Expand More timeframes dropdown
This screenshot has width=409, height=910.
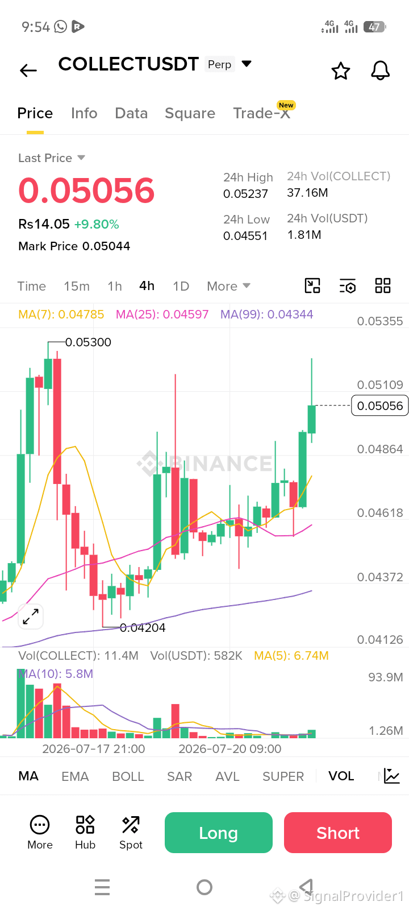pyautogui.click(x=229, y=286)
